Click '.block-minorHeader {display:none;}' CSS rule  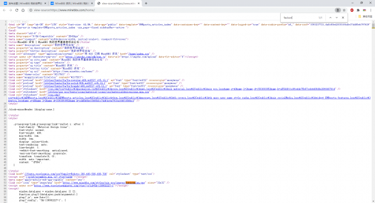(31, 110)
